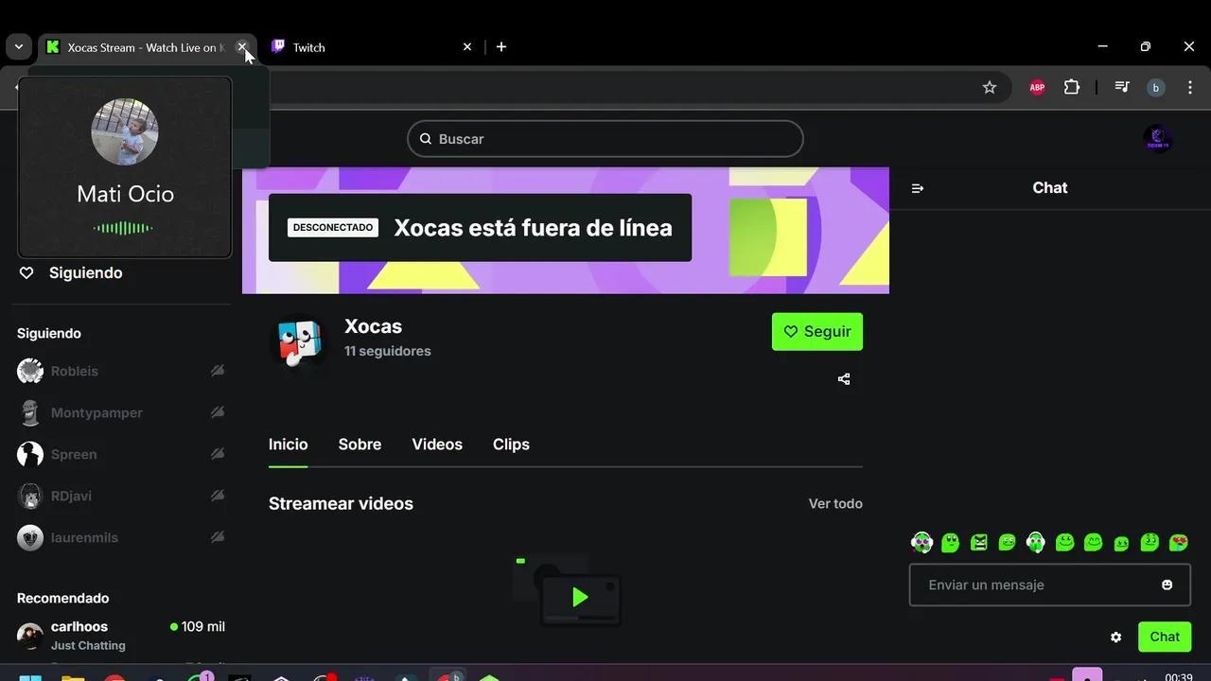Click the share icon below Seguir

844,379
